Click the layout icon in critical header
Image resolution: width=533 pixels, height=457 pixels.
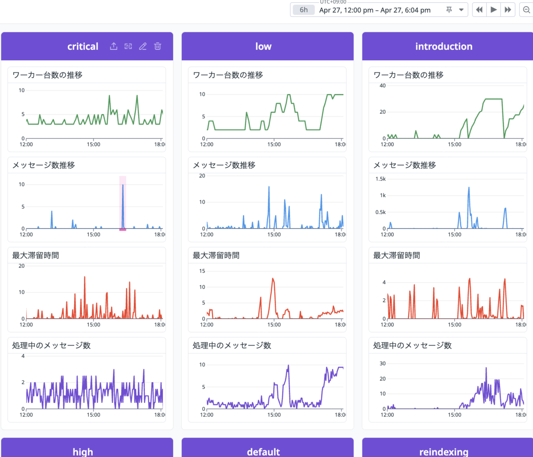(128, 46)
